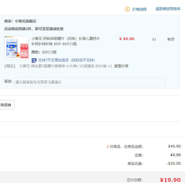The image size is (185, 183).
Task: Open the 支持7天无理由退货 policy link
Action: (66, 60)
